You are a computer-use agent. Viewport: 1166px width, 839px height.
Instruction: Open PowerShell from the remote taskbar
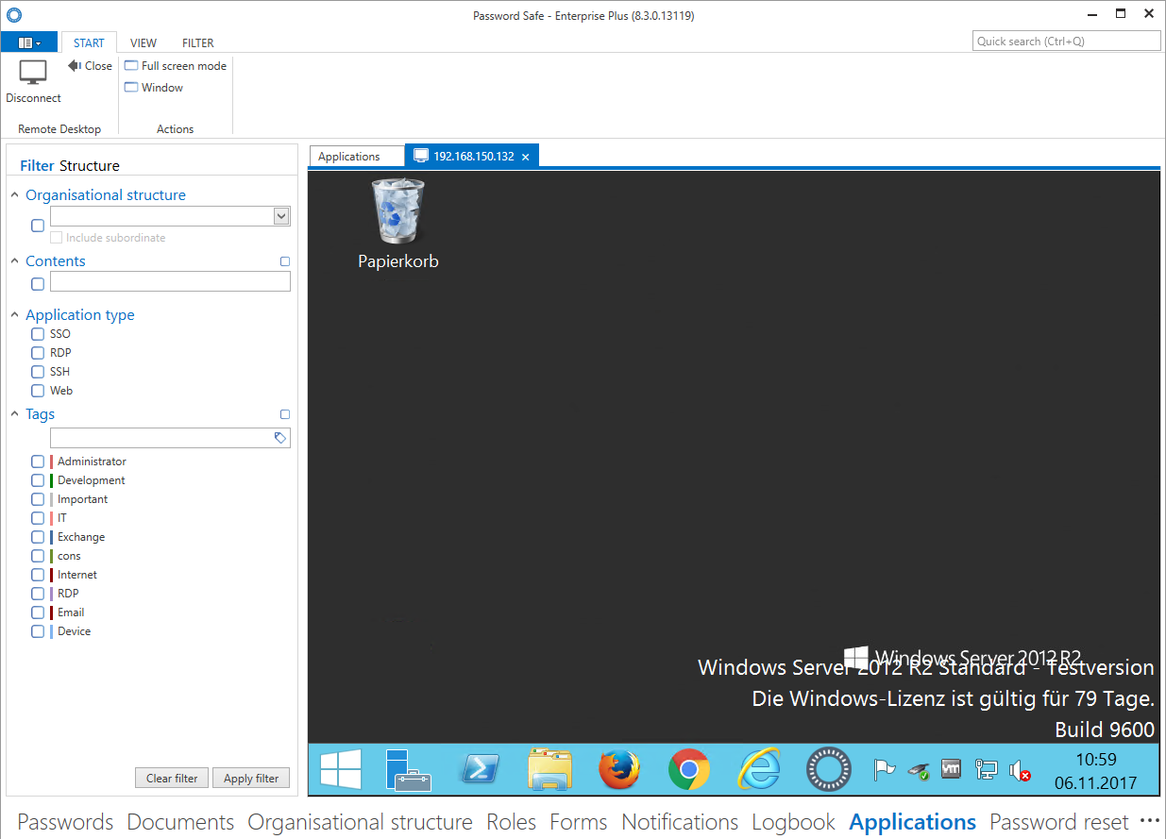pos(480,770)
